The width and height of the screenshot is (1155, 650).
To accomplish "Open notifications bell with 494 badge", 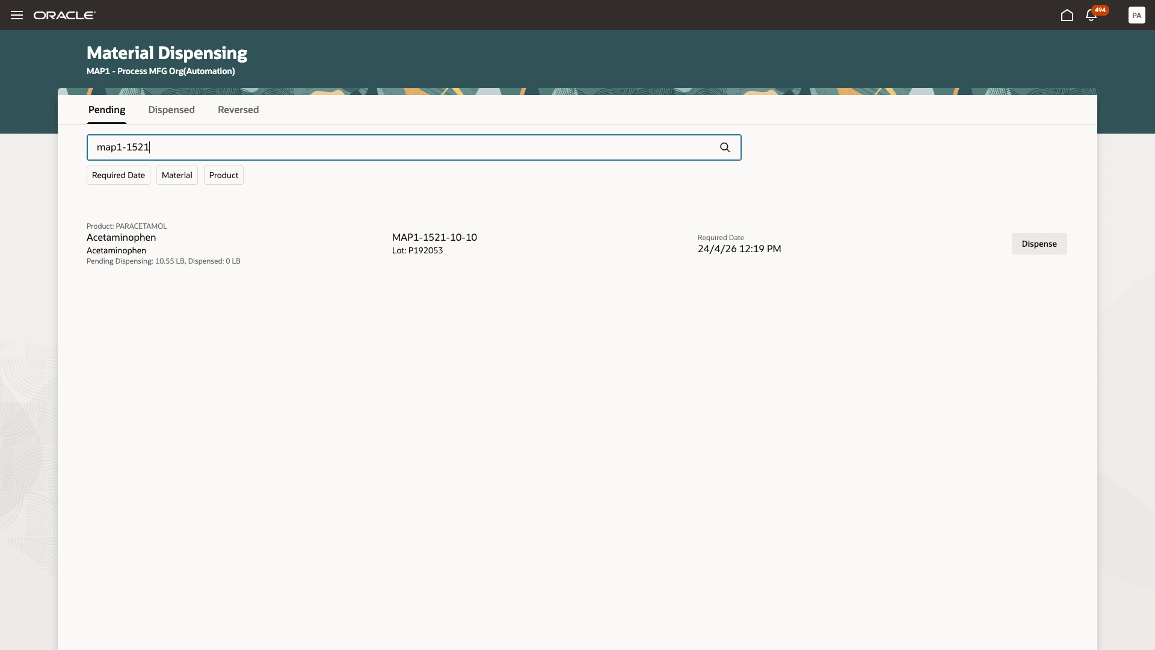I will tap(1091, 15).
